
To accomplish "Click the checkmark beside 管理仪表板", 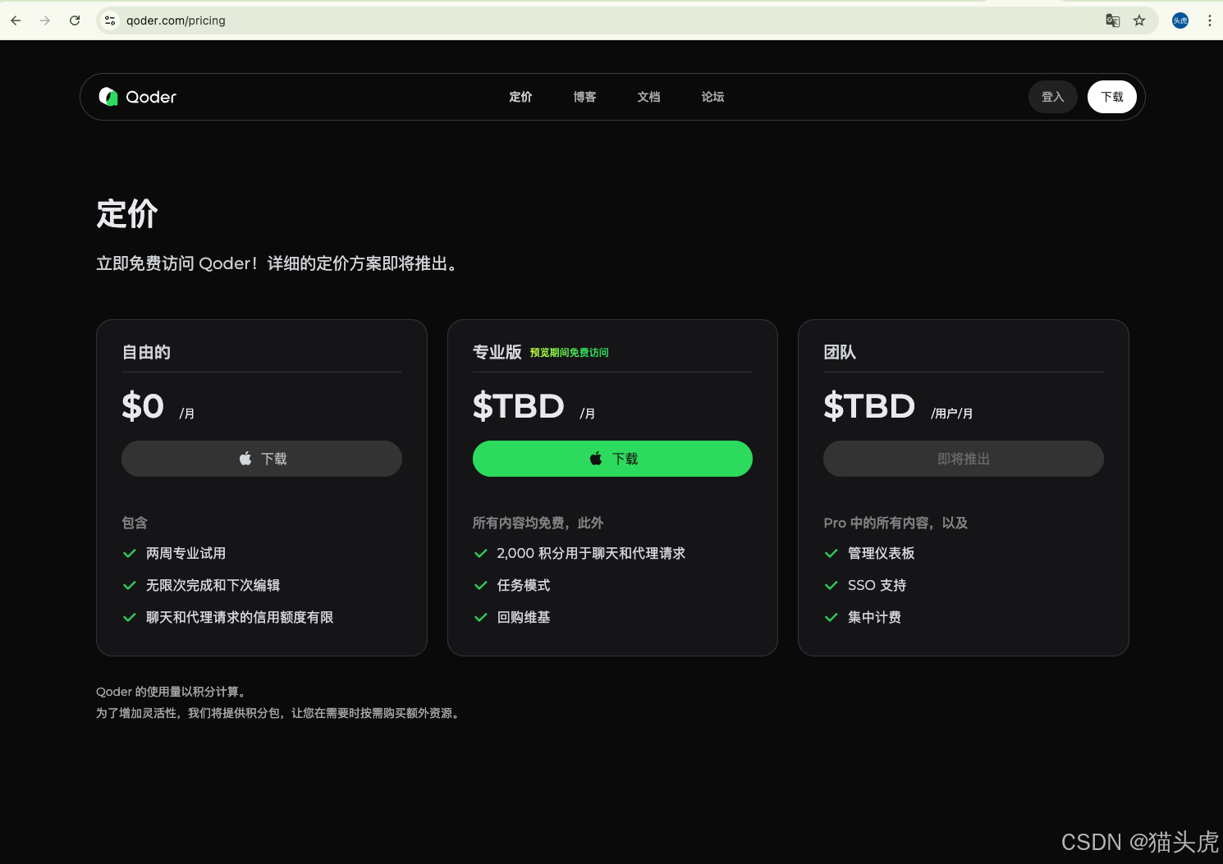I will click(831, 553).
